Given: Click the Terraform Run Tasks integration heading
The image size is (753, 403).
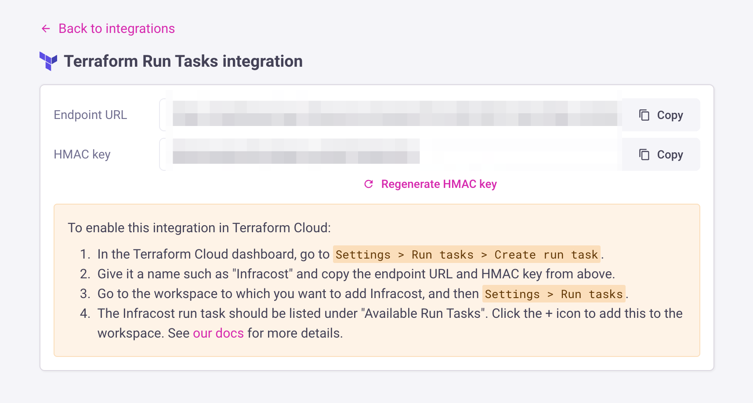Looking at the screenshot, I should click(183, 61).
